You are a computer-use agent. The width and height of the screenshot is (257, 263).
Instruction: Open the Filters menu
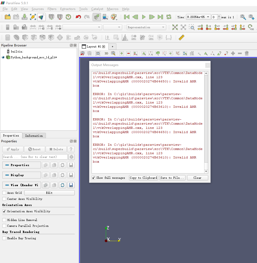[52, 9]
